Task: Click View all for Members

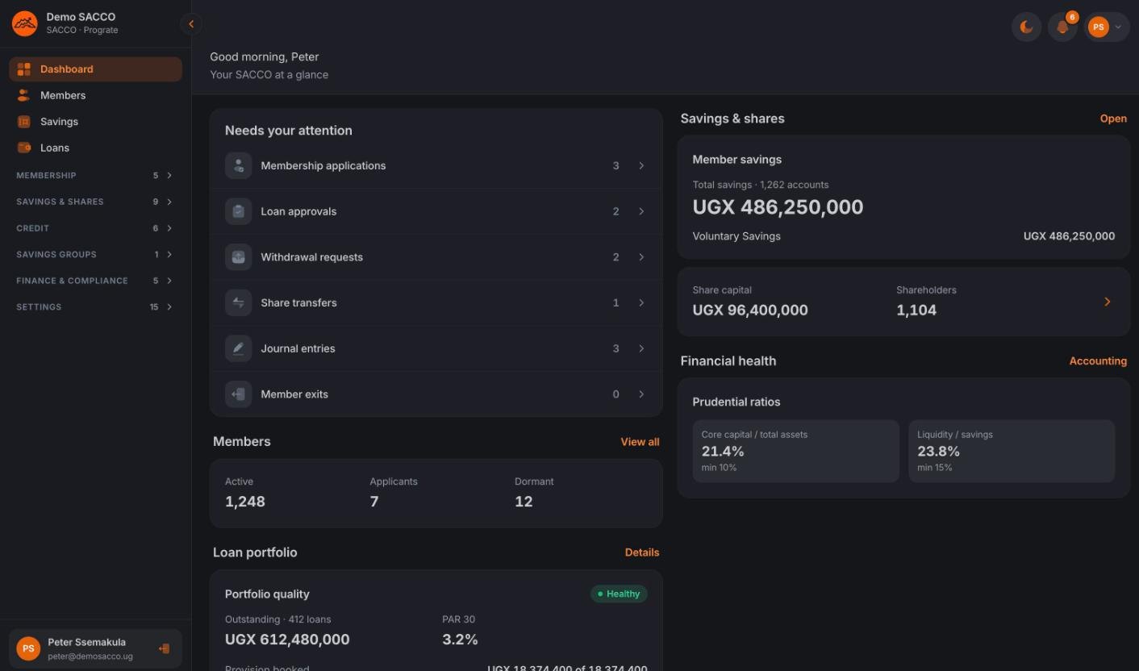Action: pyautogui.click(x=640, y=442)
